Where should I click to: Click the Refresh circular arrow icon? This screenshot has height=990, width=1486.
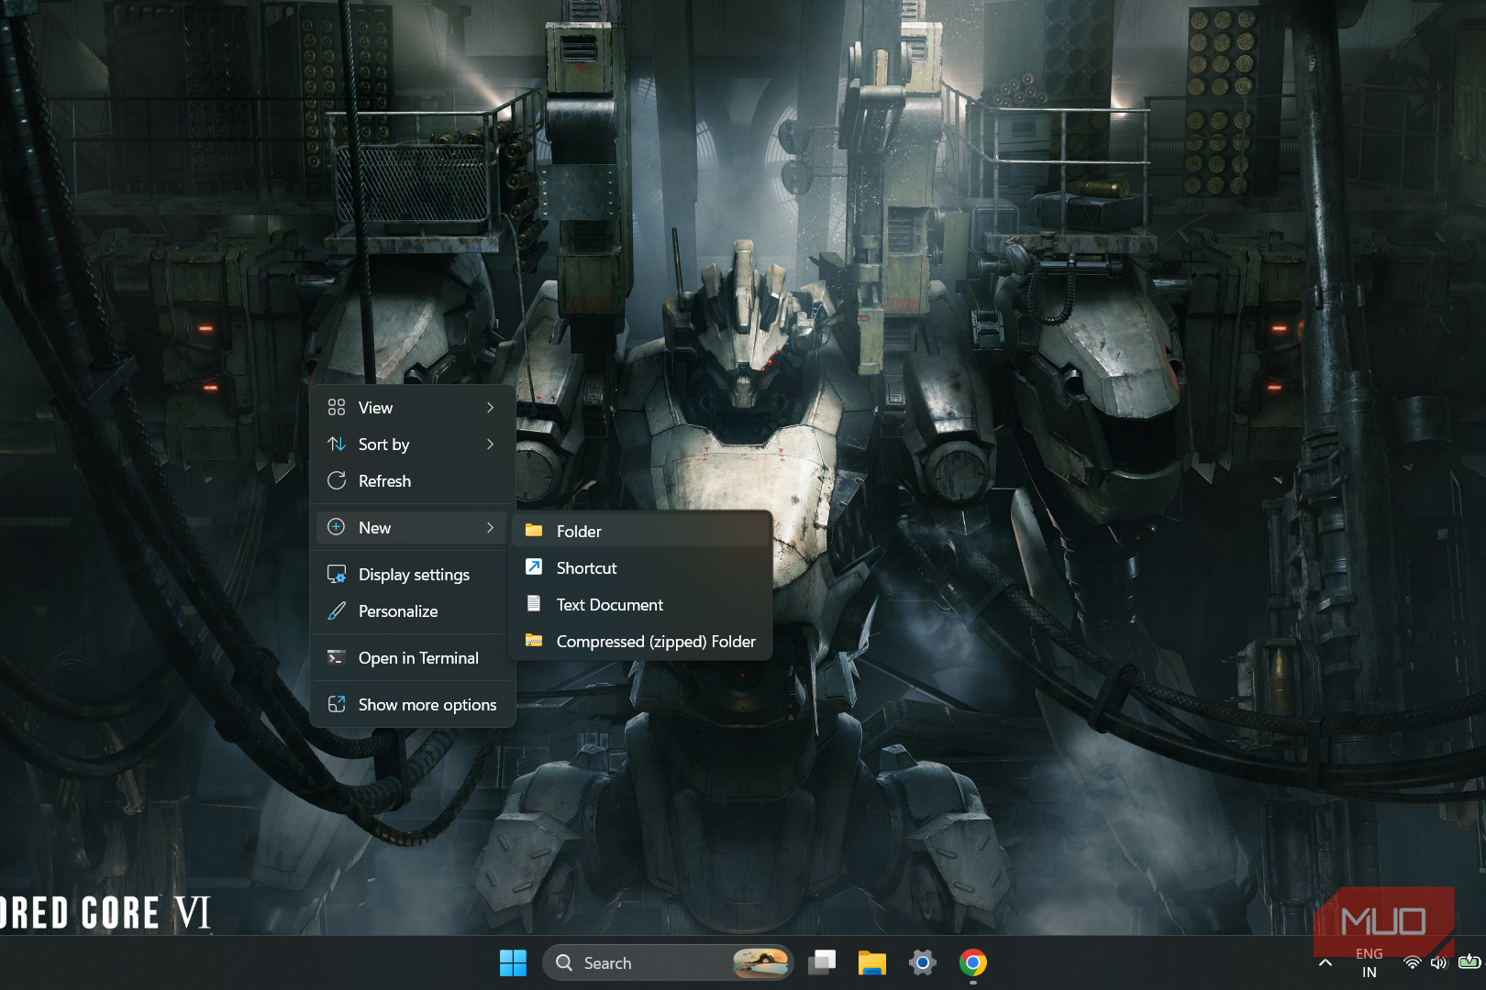(x=337, y=481)
